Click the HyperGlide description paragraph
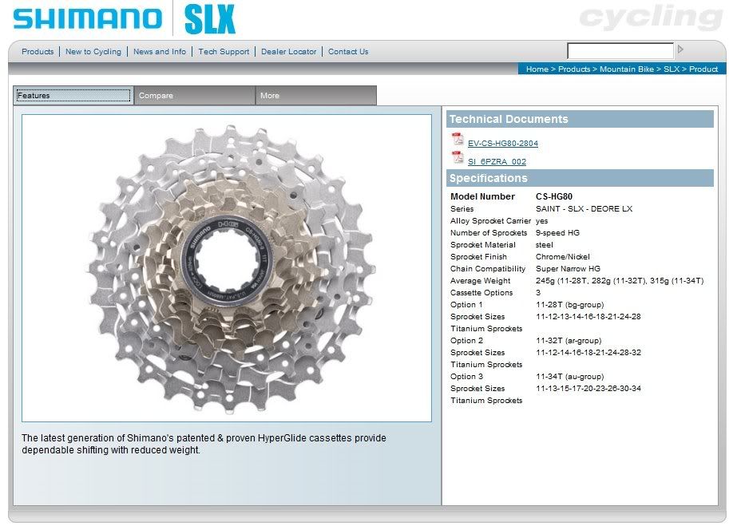 pyautogui.click(x=204, y=444)
